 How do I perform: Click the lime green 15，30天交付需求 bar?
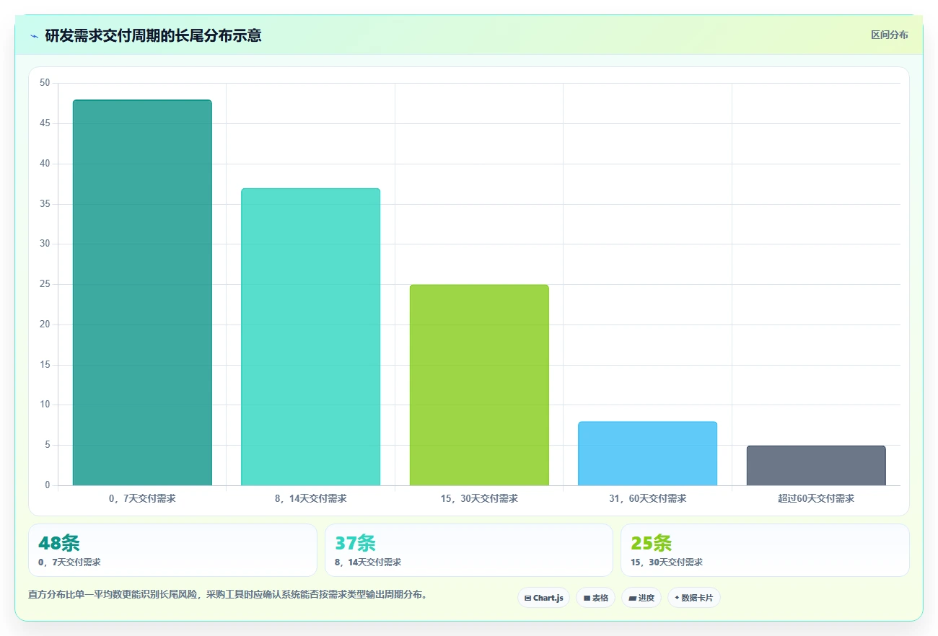(479, 385)
